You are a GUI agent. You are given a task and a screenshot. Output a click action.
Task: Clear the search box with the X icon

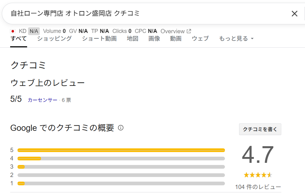tap(295, 14)
